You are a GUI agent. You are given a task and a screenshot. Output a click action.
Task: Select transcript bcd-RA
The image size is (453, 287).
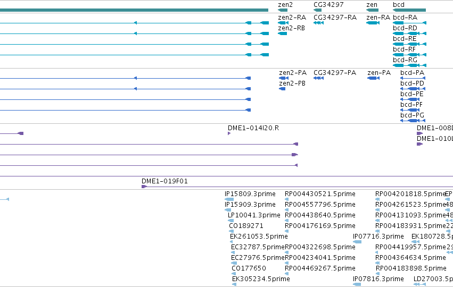(x=405, y=18)
